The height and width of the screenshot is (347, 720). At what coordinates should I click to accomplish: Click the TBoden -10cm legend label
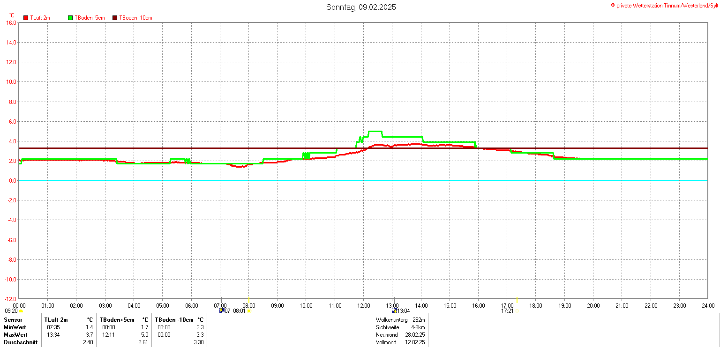(135, 18)
